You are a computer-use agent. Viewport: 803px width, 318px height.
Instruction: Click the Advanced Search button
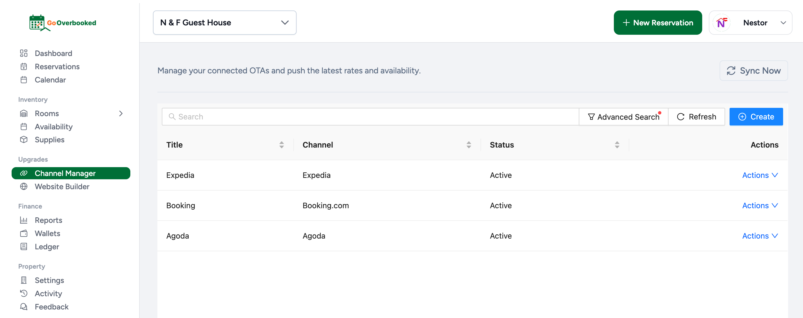[x=624, y=117]
